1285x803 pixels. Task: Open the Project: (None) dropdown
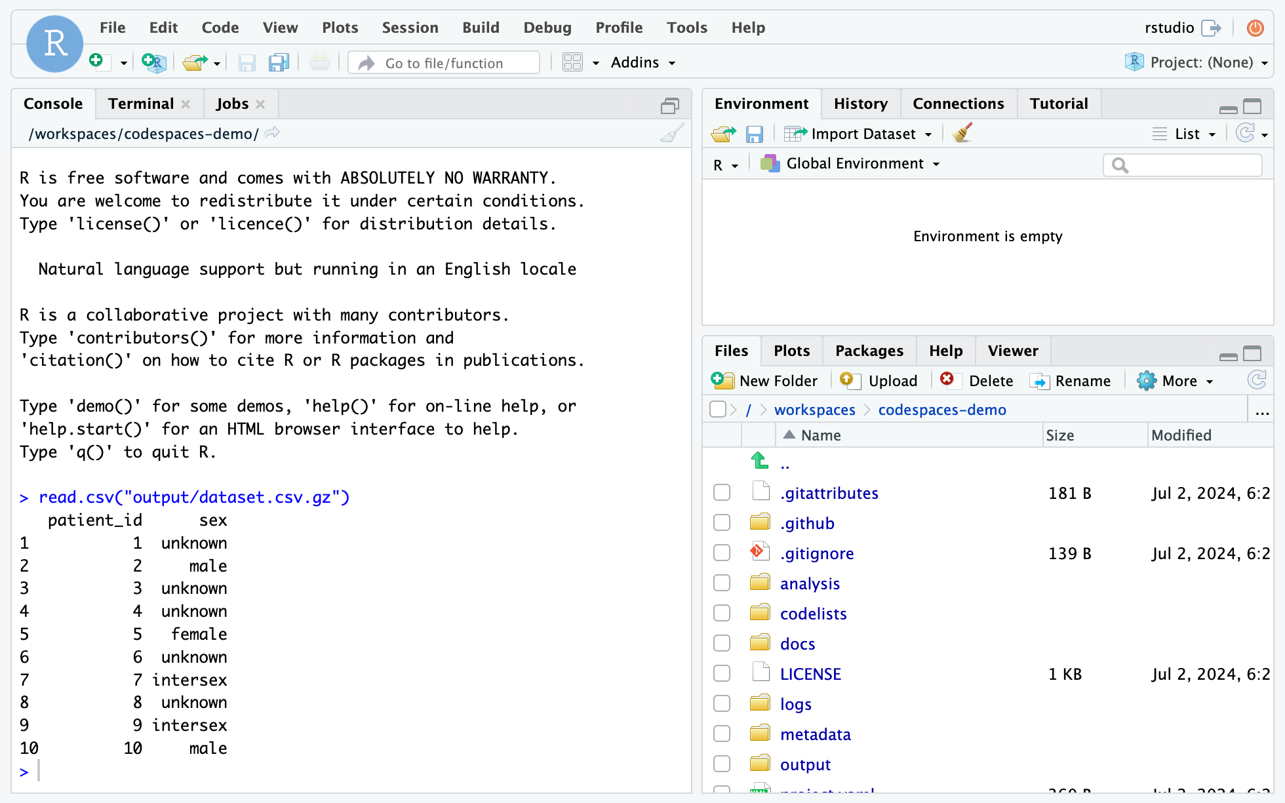[1196, 62]
